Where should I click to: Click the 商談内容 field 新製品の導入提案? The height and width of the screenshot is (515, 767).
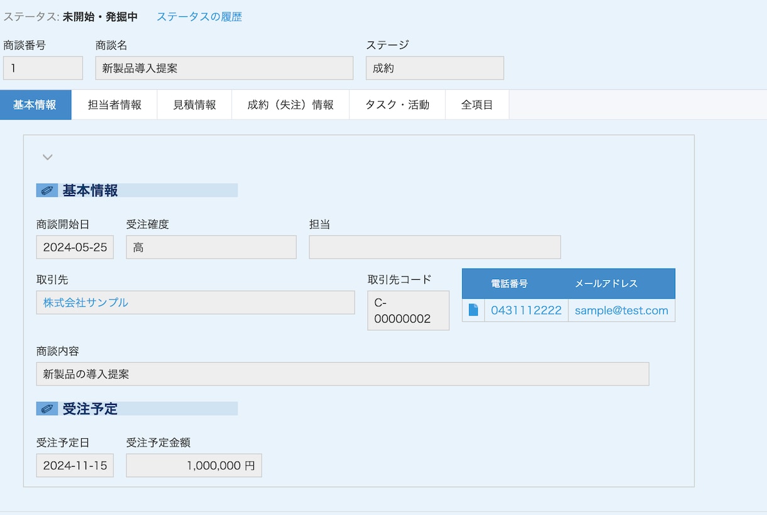pos(343,374)
